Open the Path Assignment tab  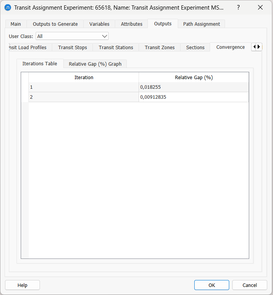point(202,24)
